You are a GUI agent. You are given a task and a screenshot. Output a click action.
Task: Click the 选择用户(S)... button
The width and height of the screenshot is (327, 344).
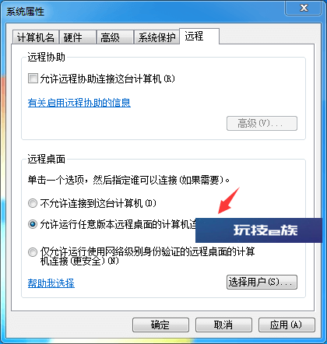262,282
